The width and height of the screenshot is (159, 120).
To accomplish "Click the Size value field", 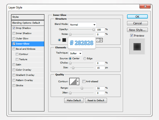I will coord(100,68).
